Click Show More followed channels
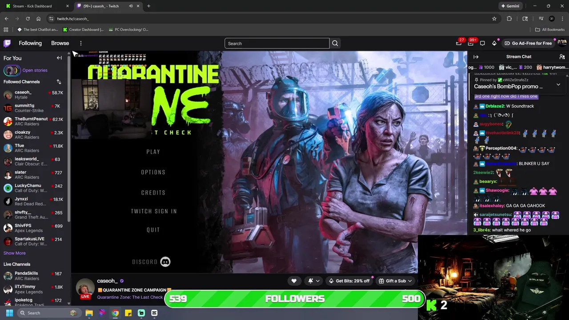This screenshot has height=320, width=569. [x=14, y=253]
